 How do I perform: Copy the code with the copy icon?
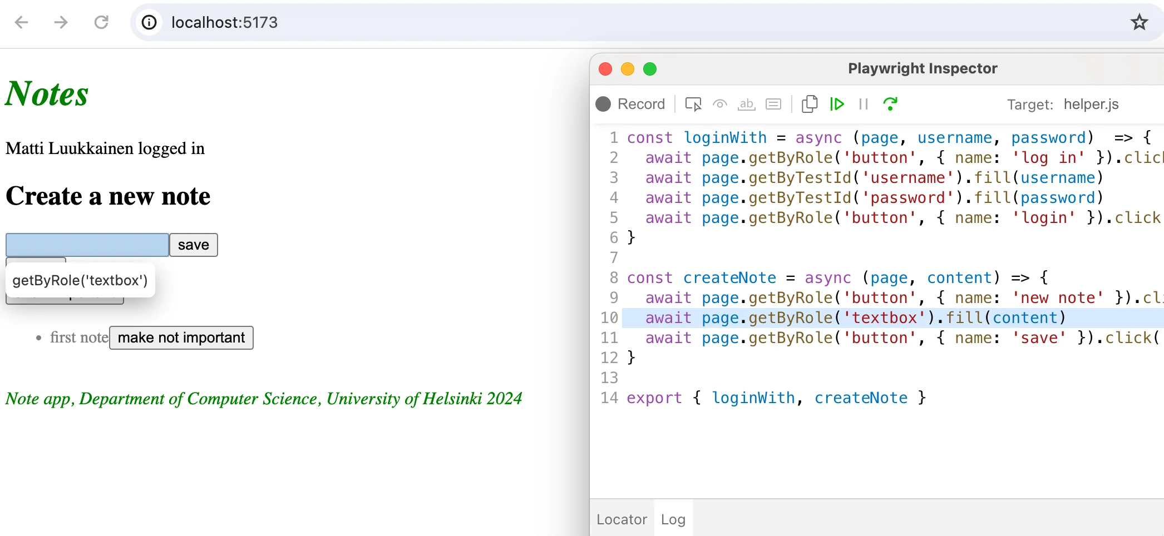pos(810,104)
